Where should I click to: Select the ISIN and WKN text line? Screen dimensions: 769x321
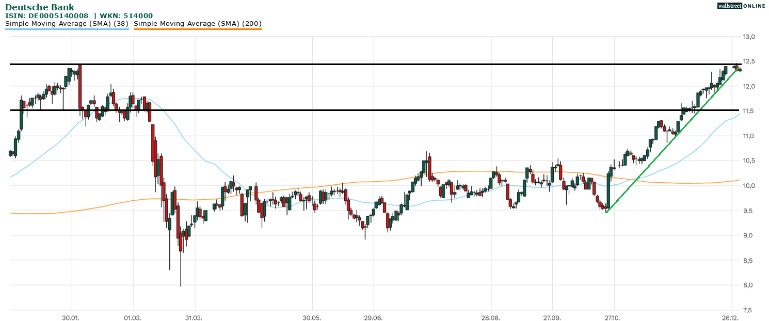[x=79, y=16]
